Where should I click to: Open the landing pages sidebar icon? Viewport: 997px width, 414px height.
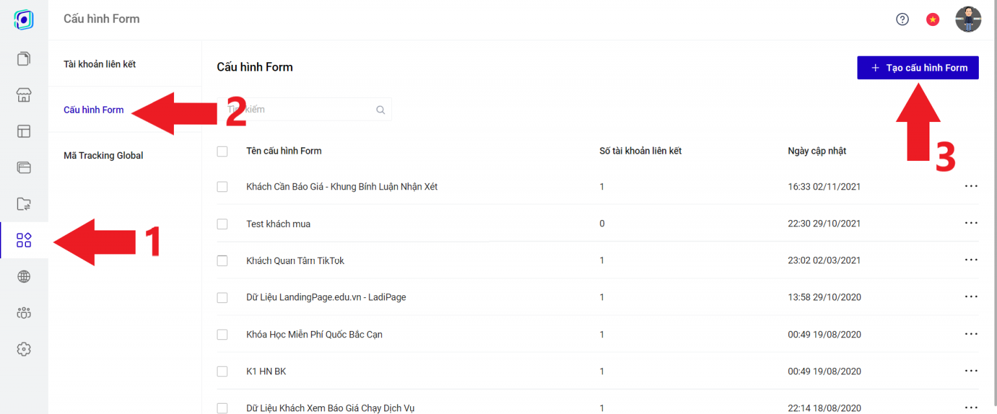[24, 59]
